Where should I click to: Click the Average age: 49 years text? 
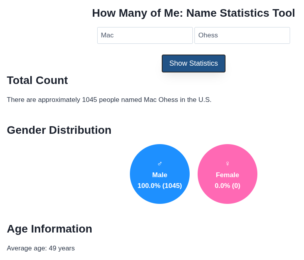point(41,248)
